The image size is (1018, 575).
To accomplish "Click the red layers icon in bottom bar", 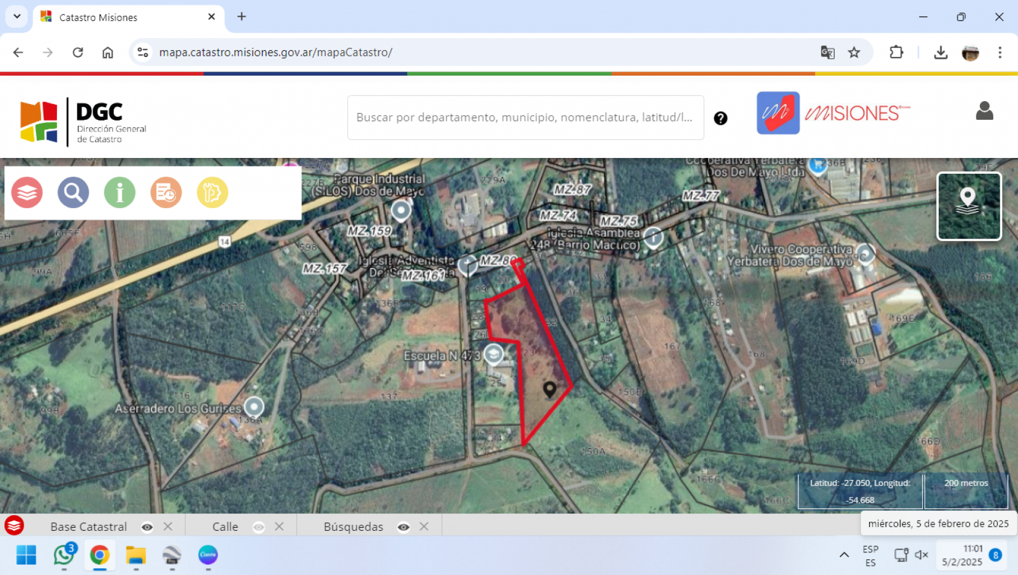I will tap(14, 525).
